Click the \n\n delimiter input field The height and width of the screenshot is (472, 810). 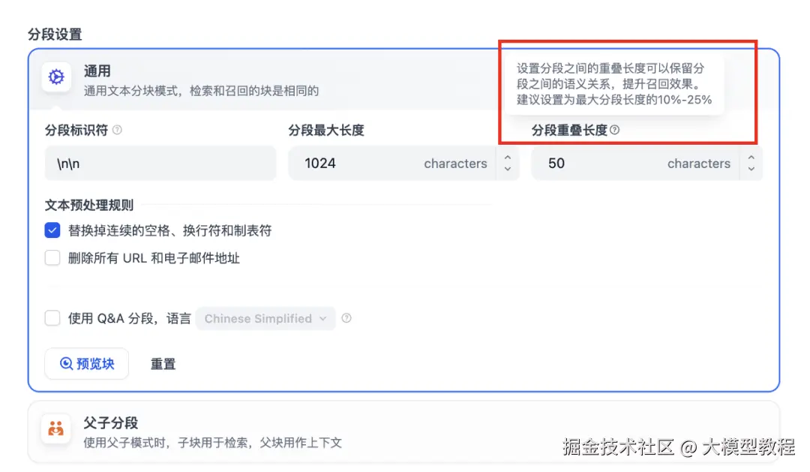point(160,163)
